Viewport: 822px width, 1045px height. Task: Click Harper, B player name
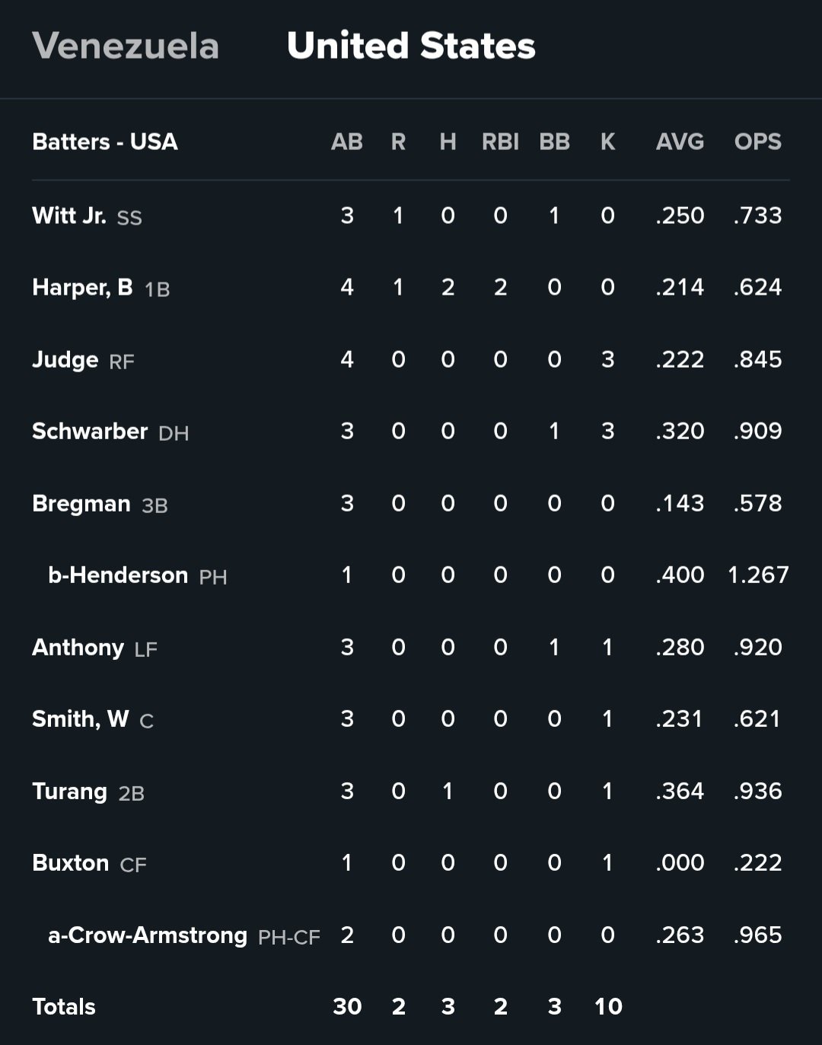click(82, 287)
